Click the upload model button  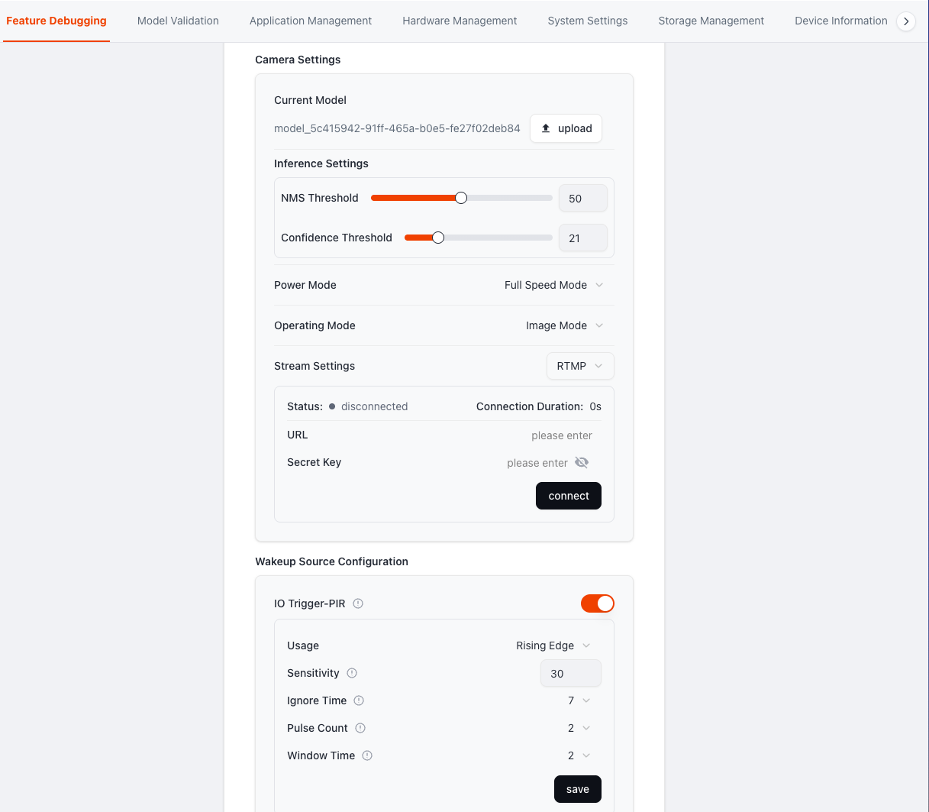click(x=566, y=128)
